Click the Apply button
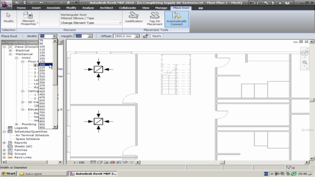 click(x=157, y=36)
